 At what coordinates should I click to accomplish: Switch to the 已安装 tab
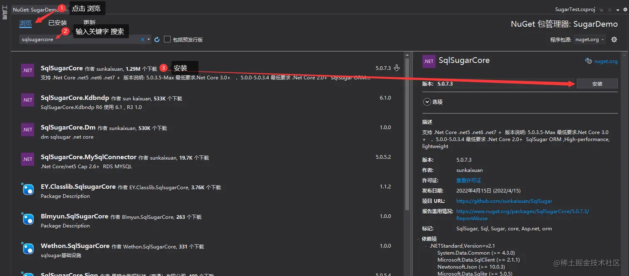pyautogui.click(x=58, y=23)
